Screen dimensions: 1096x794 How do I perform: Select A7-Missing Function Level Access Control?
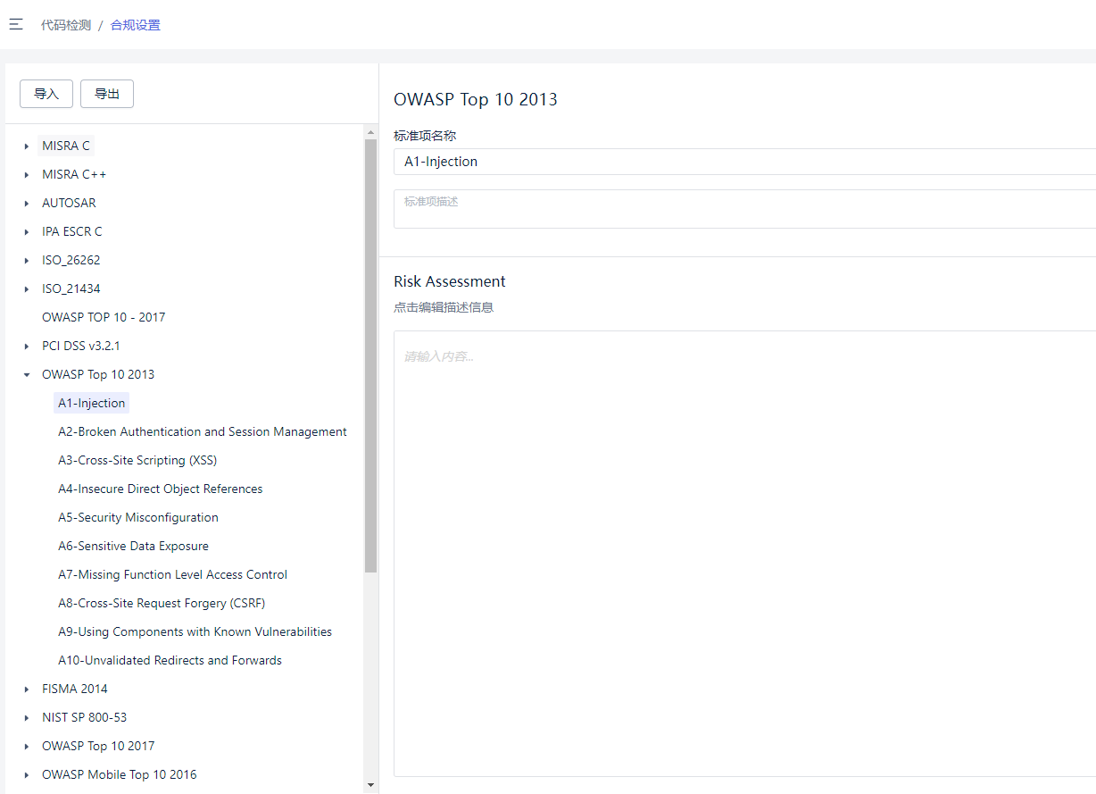[x=173, y=574]
